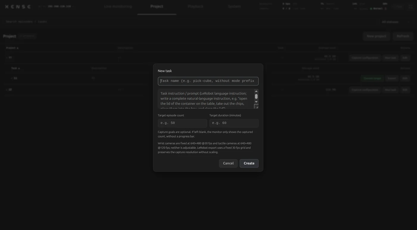Select the Project tab in the header
Viewport: 417px width, 230px height.
(x=157, y=6)
